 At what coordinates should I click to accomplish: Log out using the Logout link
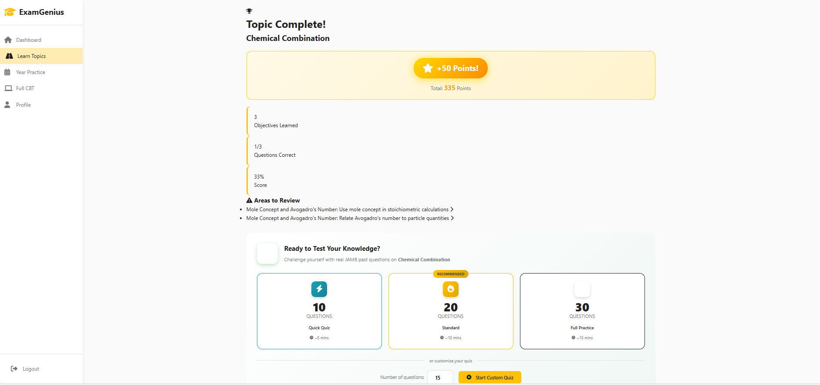pyautogui.click(x=25, y=369)
